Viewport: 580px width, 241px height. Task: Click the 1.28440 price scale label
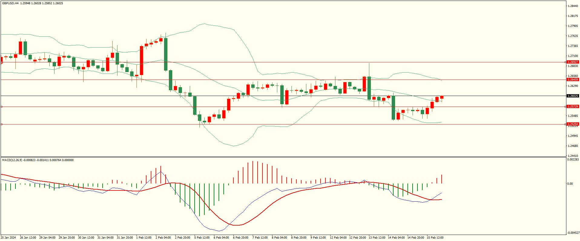point(572,6)
